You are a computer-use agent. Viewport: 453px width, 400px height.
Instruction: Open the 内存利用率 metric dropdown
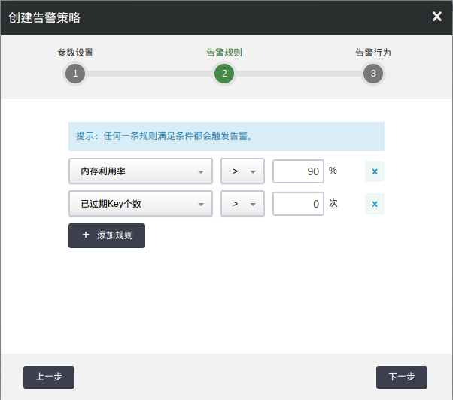click(x=141, y=171)
